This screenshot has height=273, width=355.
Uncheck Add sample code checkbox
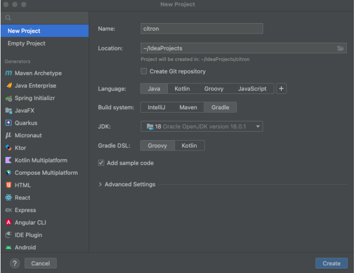tap(101, 163)
